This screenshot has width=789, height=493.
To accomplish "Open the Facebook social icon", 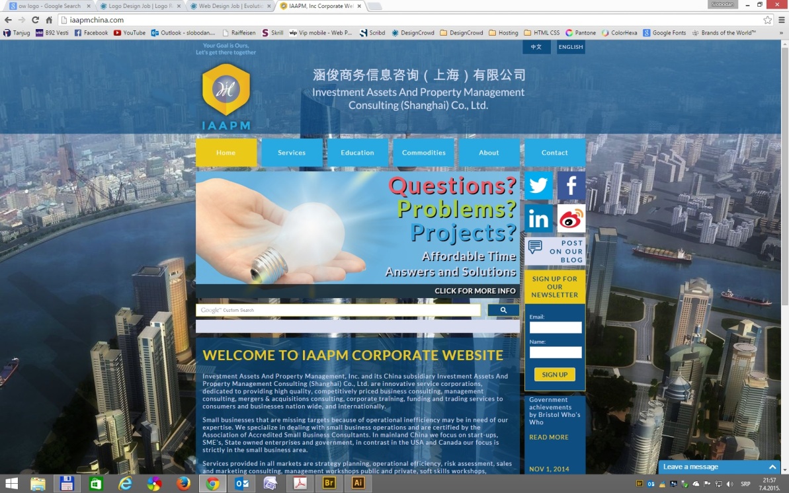I will pyautogui.click(x=571, y=185).
